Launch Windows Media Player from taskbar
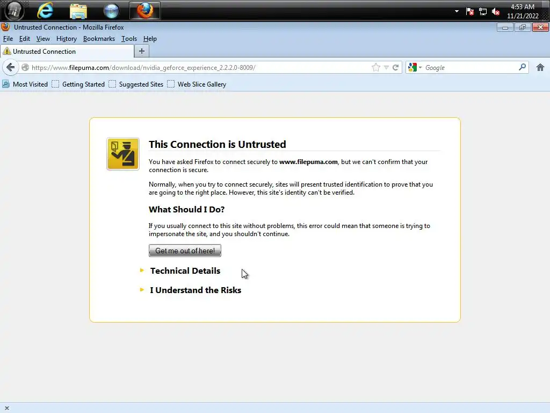Image resolution: width=550 pixels, height=413 pixels. tap(111, 11)
